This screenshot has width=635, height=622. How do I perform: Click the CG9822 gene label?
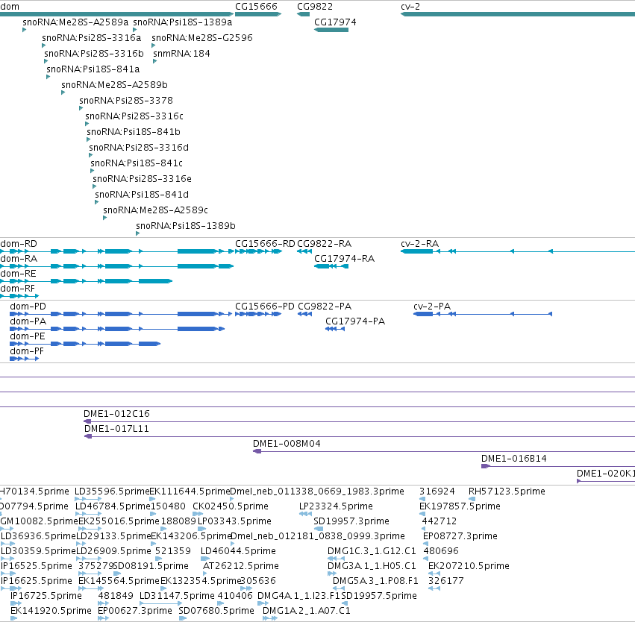[x=315, y=7]
